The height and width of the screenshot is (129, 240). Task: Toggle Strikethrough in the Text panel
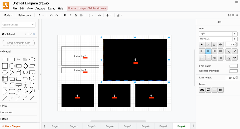[x=221, y=45]
